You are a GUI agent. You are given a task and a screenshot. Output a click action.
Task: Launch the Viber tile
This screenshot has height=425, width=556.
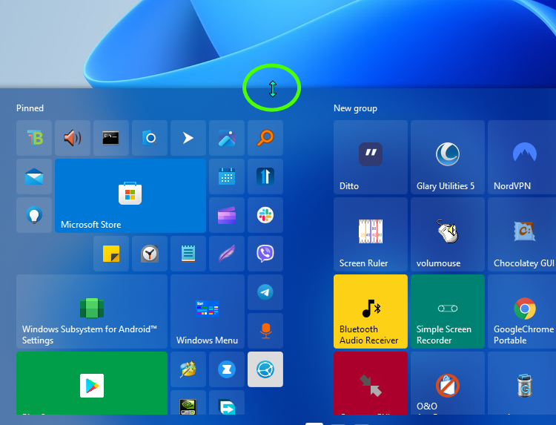pos(265,254)
